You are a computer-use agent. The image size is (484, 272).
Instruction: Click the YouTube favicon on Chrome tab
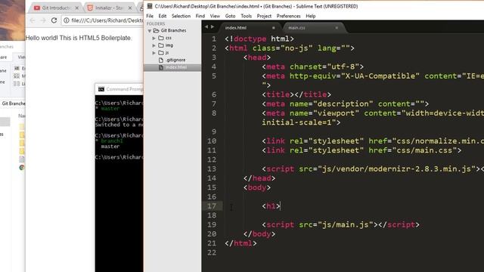[37, 8]
